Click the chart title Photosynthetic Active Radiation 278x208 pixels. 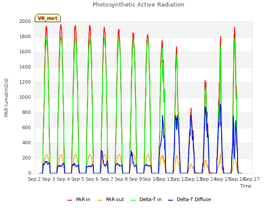pos(138,5)
